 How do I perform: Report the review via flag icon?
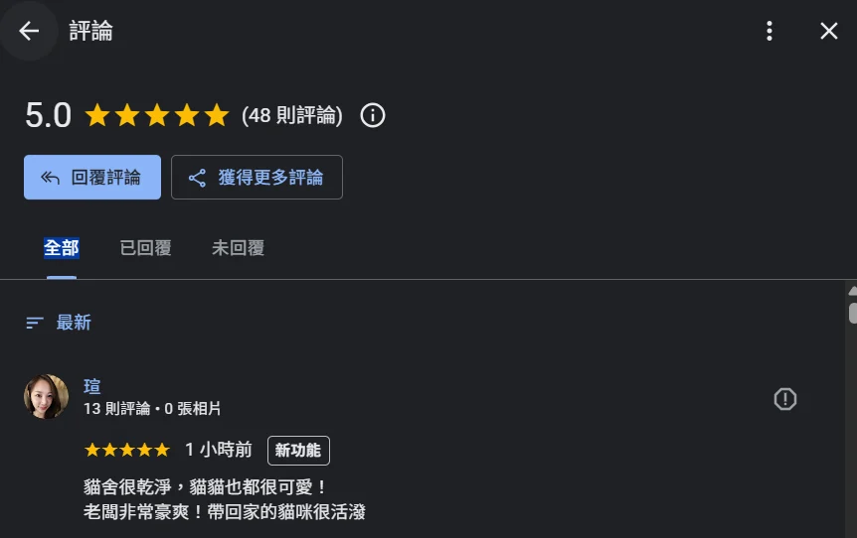(785, 399)
